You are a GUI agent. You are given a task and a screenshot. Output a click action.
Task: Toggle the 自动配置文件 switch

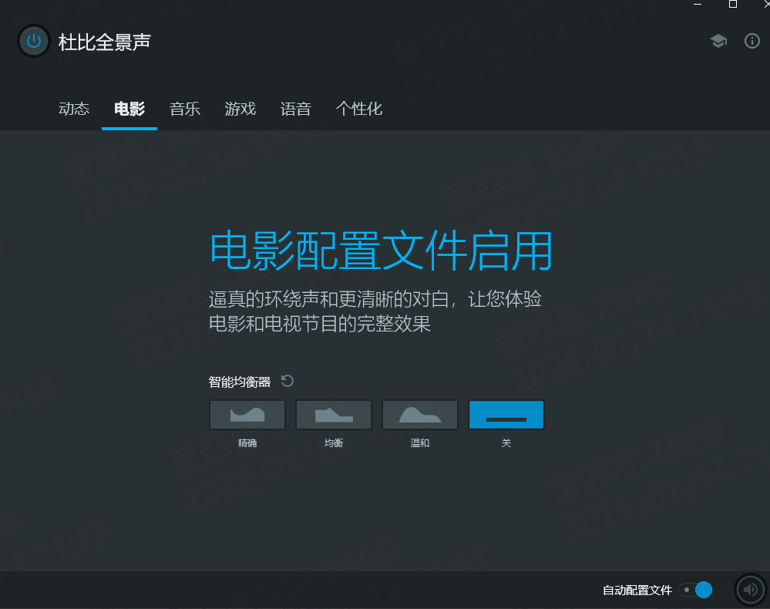(x=696, y=590)
